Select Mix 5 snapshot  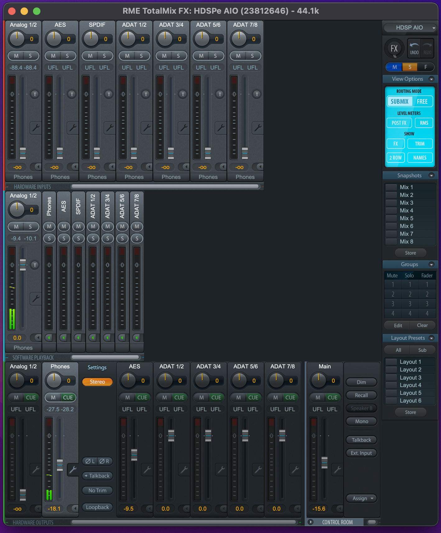410,218
